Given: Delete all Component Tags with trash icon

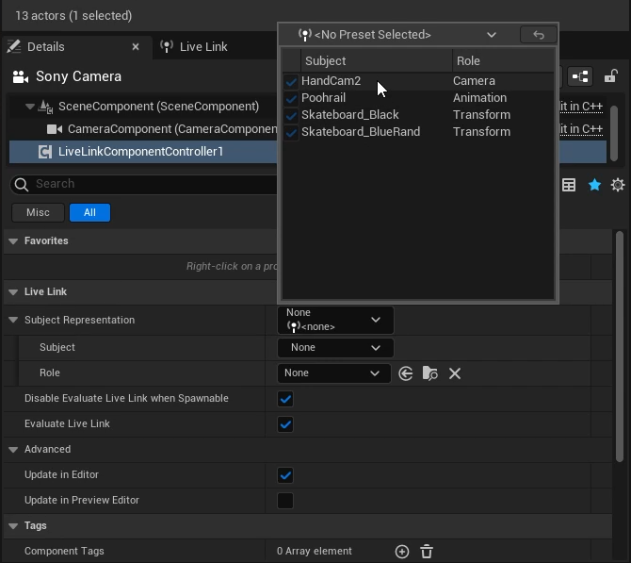Looking at the screenshot, I should pyautogui.click(x=427, y=552).
